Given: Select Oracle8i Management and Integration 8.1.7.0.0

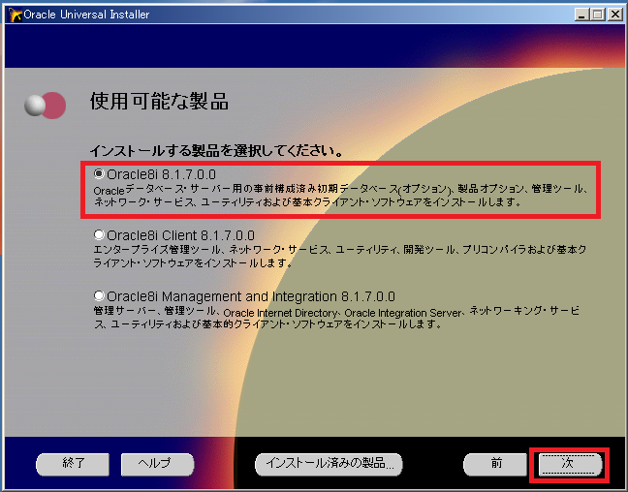Looking at the screenshot, I should [x=99, y=295].
